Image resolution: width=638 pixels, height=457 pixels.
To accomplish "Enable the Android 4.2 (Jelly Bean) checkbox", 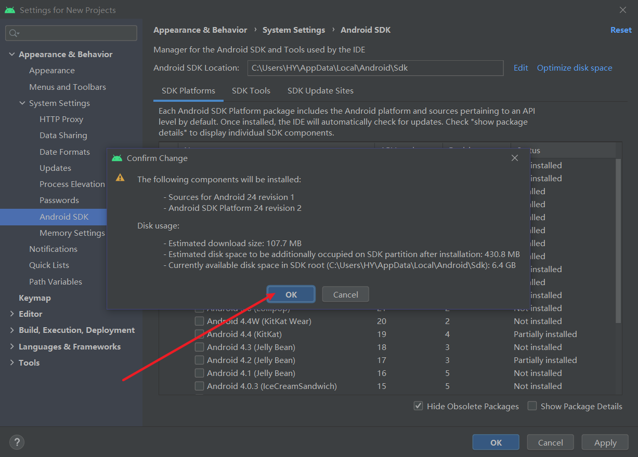I will point(199,360).
